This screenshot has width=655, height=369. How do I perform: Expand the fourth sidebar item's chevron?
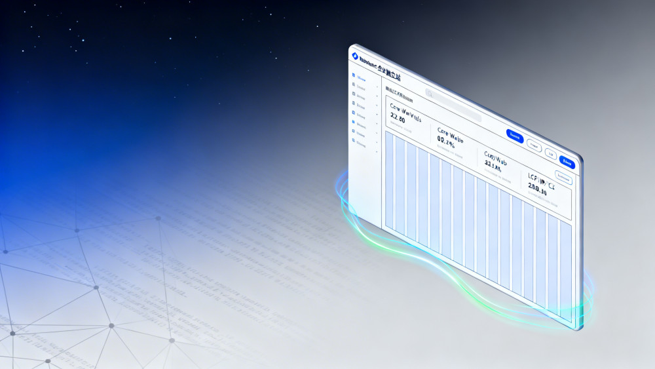[377, 107]
